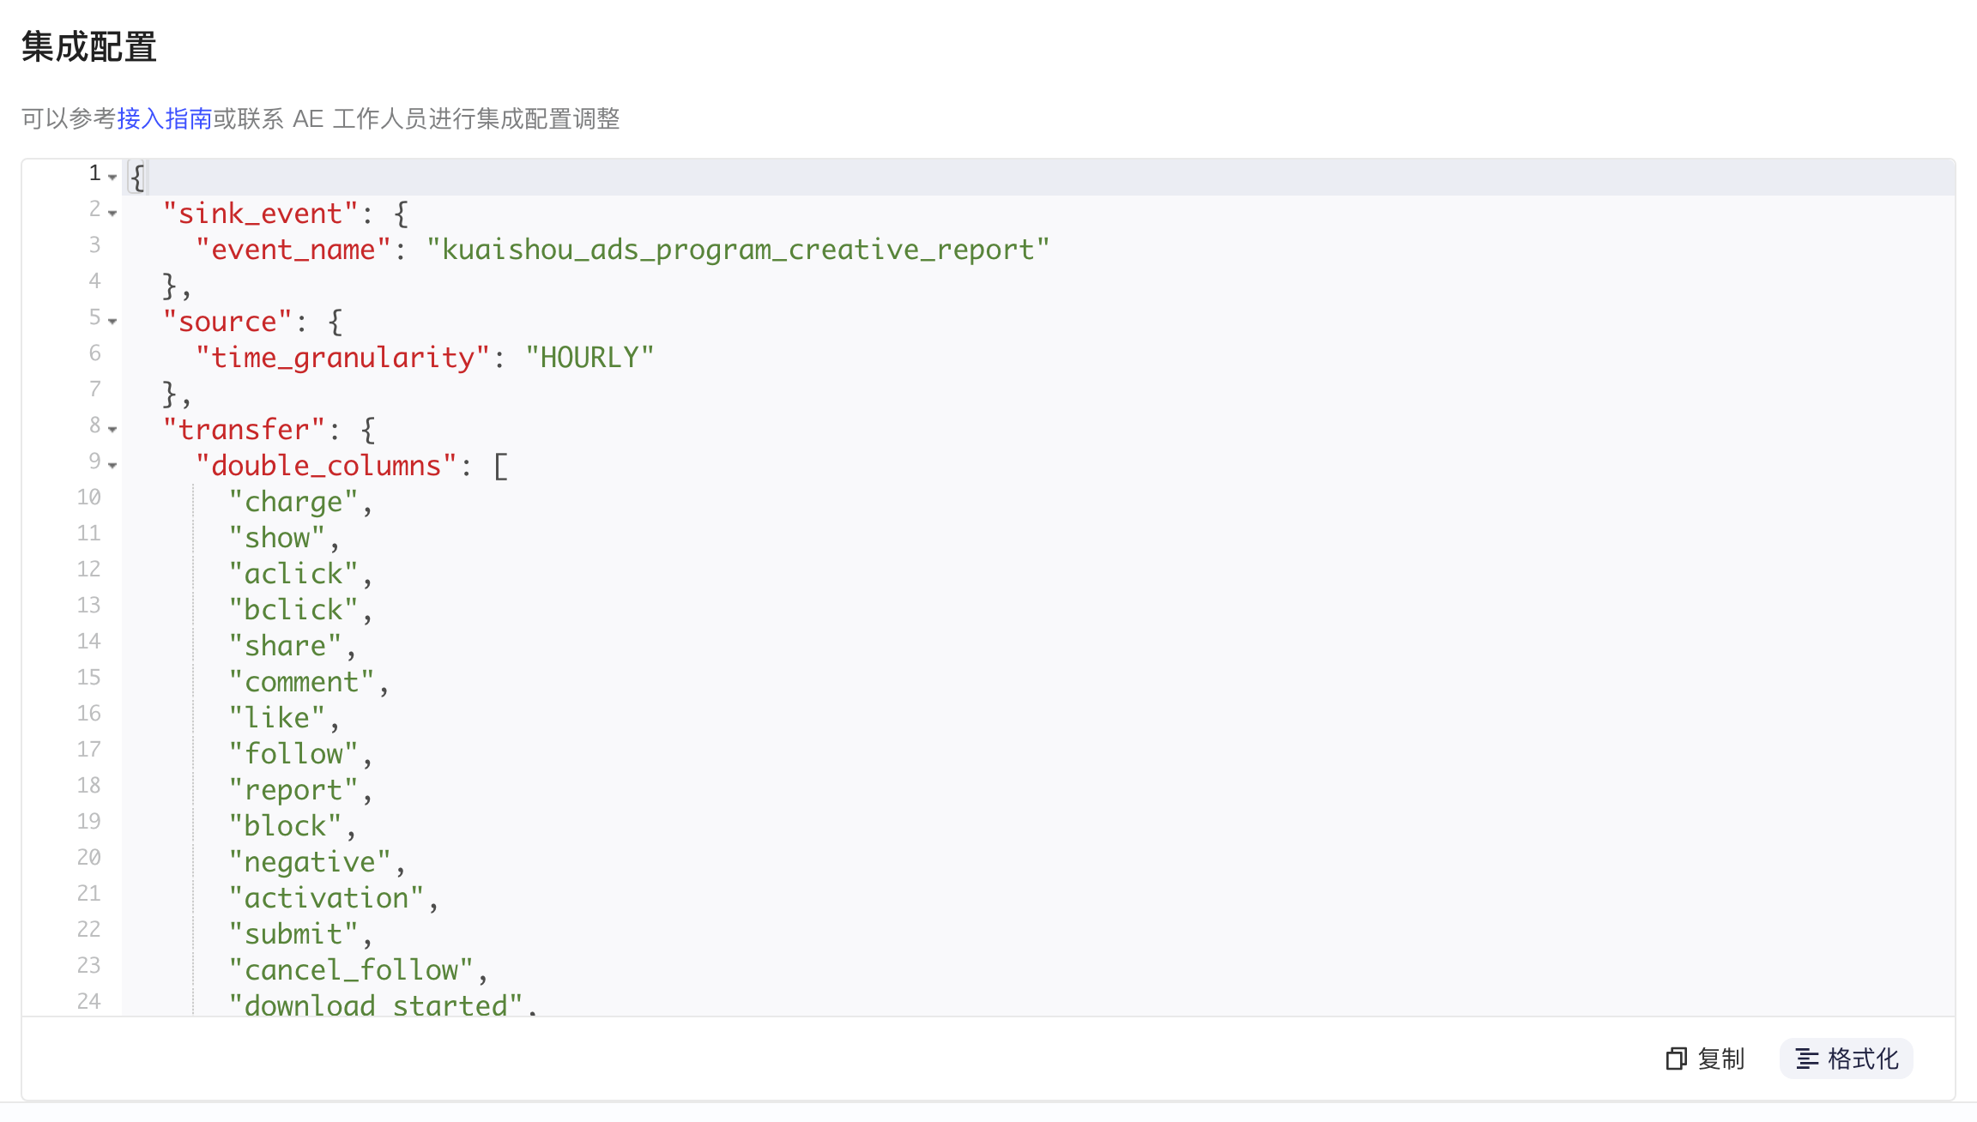
Task: Click the "double_columns" key
Action: [x=326, y=466]
